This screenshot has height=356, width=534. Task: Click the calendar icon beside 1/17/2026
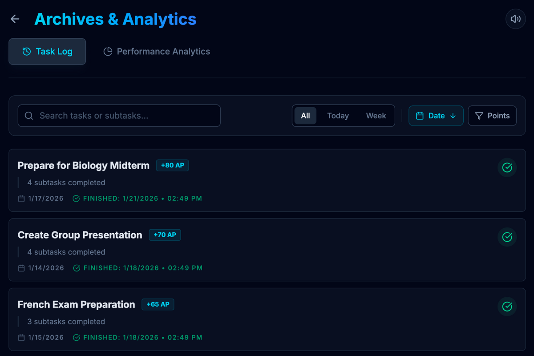(x=21, y=198)
